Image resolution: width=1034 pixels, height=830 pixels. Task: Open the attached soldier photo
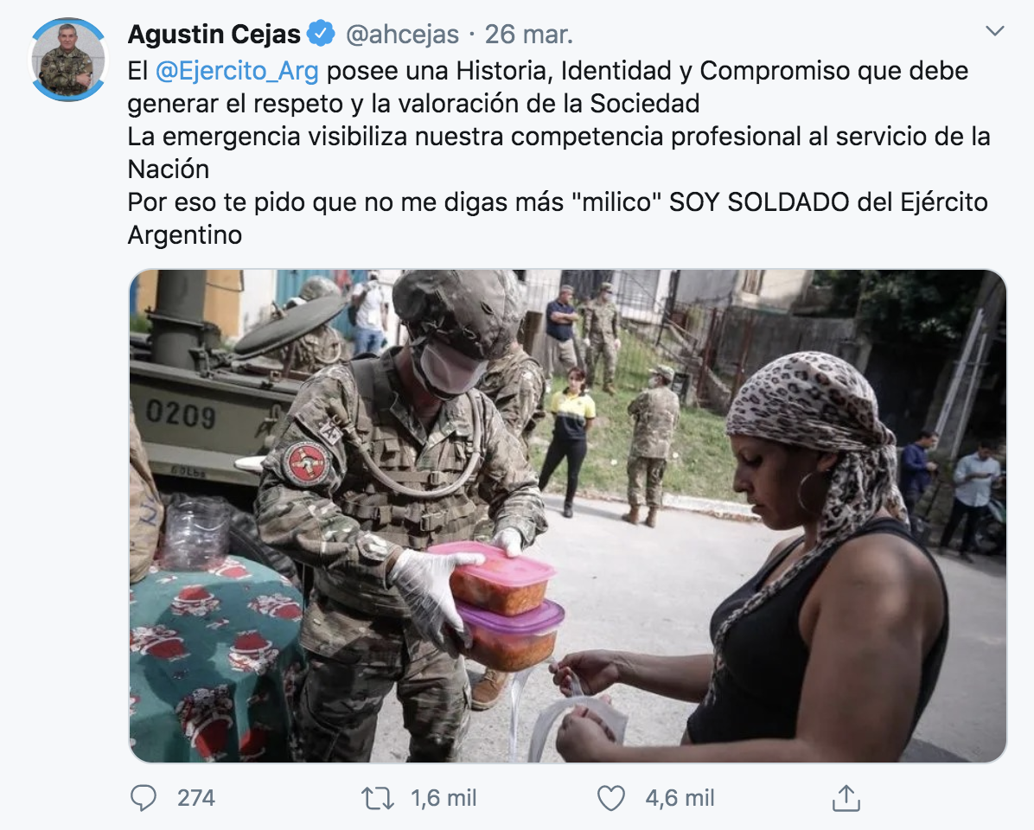point(568,515)
